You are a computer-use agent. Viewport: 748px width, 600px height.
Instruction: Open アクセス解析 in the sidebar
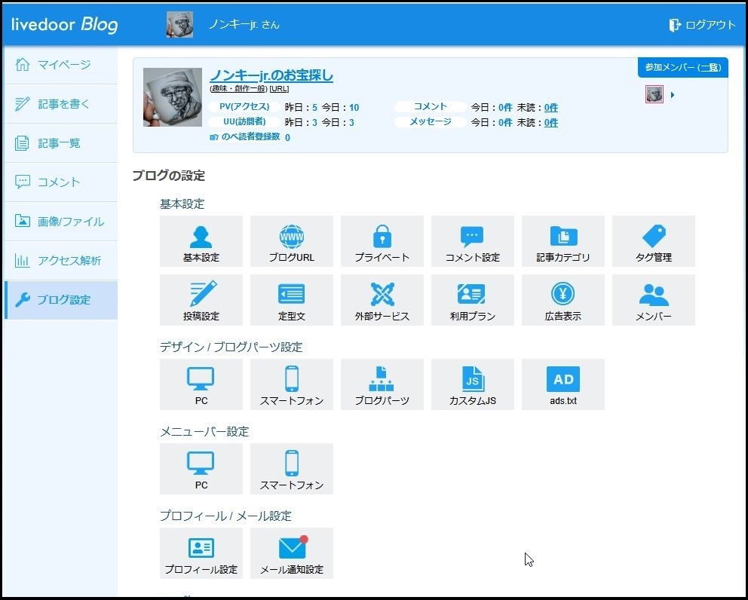60,260
